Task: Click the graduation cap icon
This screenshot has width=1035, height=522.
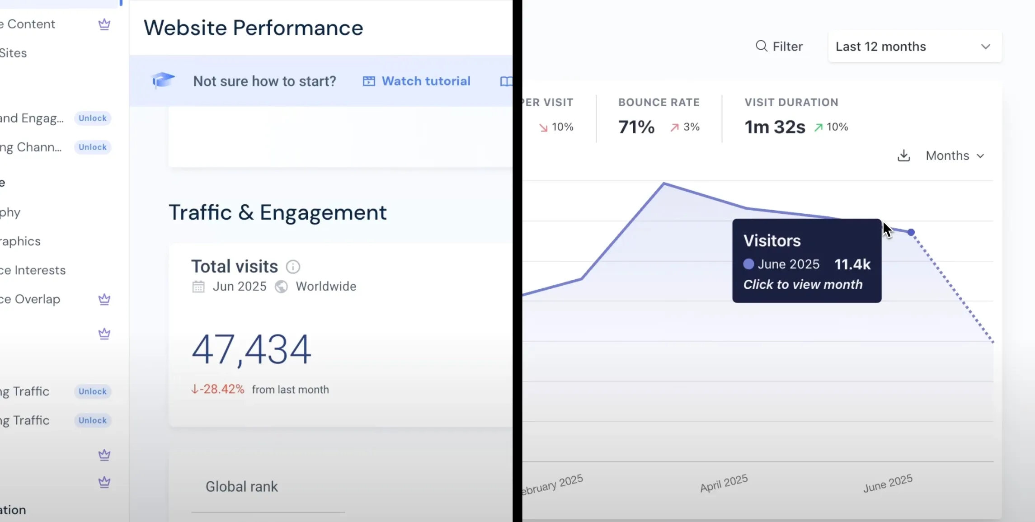Action: coord(163,80)
